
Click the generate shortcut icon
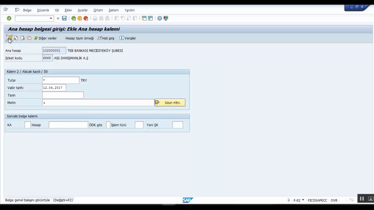[x=150, y=18]
